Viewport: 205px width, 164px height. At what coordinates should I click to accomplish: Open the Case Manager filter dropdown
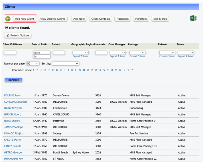click(117, 53)
